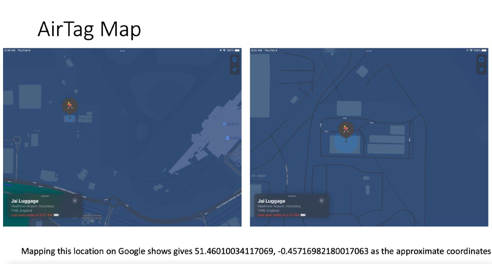Click 'TW6, England' line in right card
The height and width of the screenshot is (276, 492).
268,210
